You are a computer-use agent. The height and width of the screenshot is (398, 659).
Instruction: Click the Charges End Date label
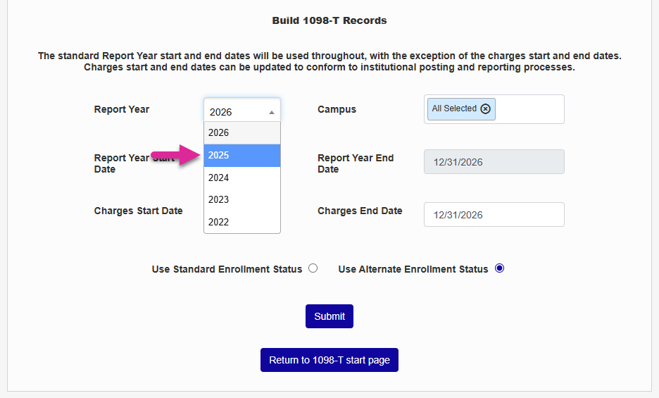360,211
